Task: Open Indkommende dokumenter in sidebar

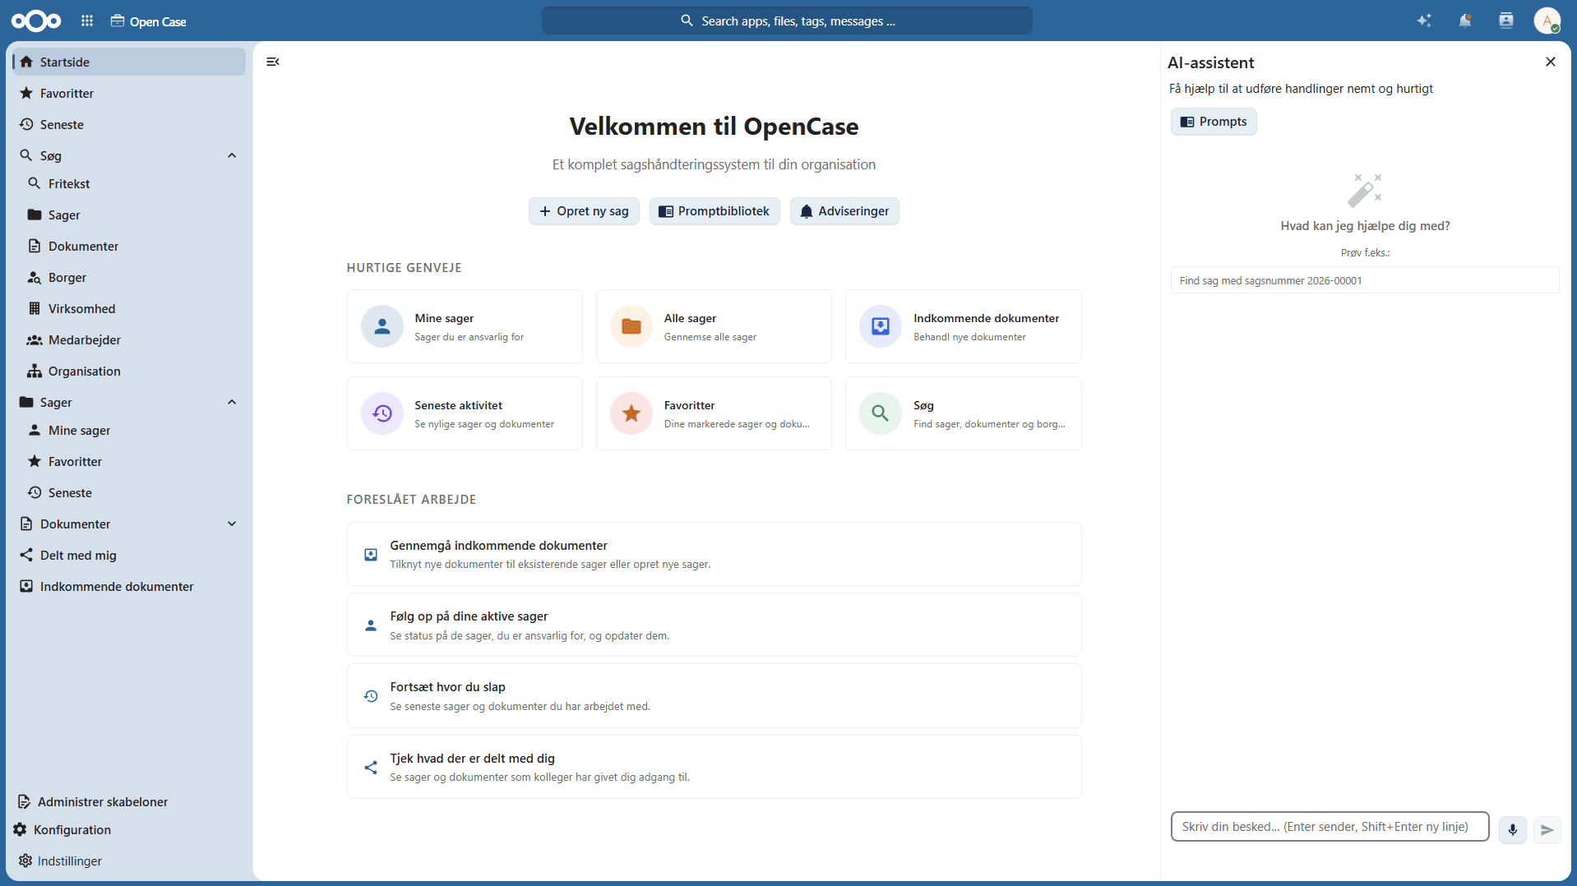Action: click(129, 586)
